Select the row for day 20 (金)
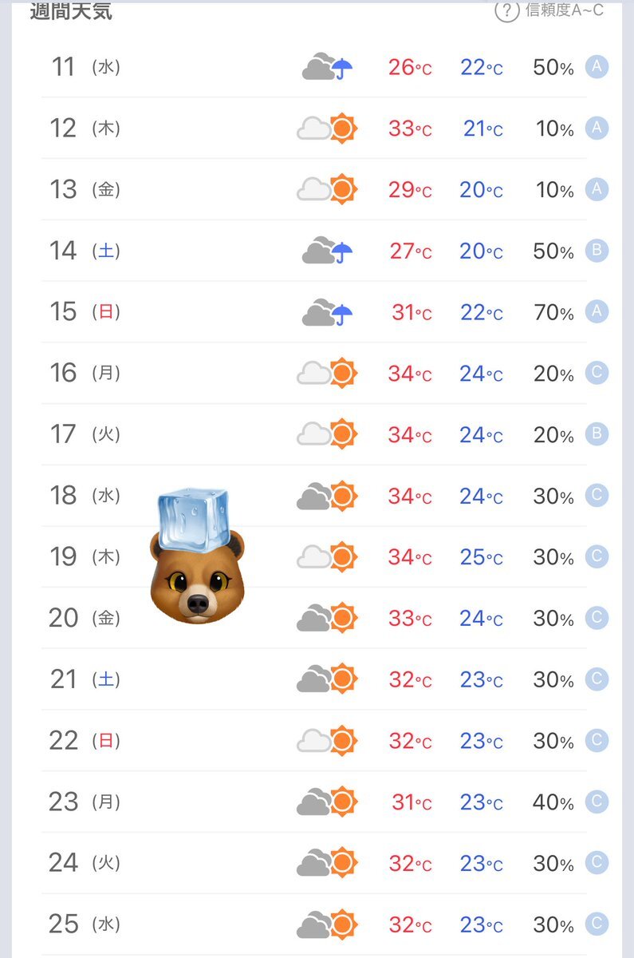This screenshot has height=958, width=634. (x=314, y=618)
